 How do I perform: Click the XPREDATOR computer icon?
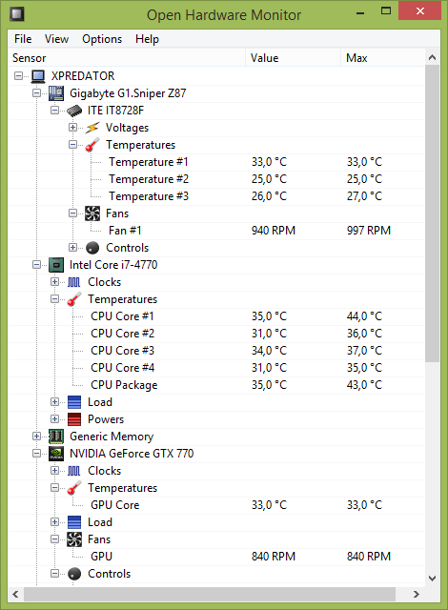pyautogui.click(x=38, y=76)
